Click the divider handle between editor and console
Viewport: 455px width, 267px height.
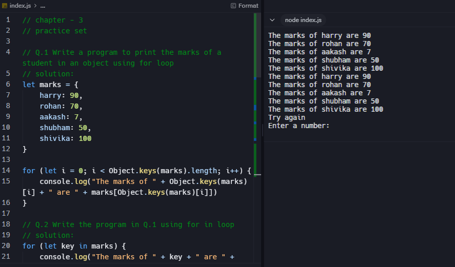(263, 130)
